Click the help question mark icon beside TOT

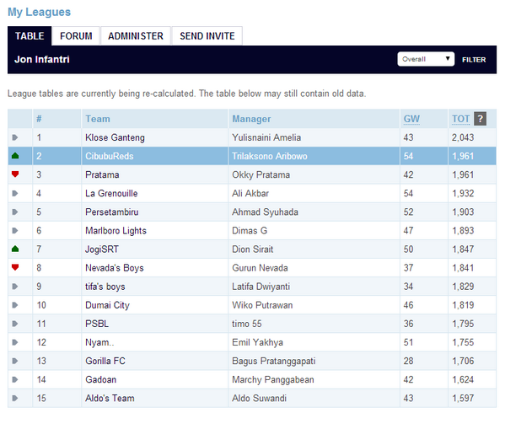[480, 119]
